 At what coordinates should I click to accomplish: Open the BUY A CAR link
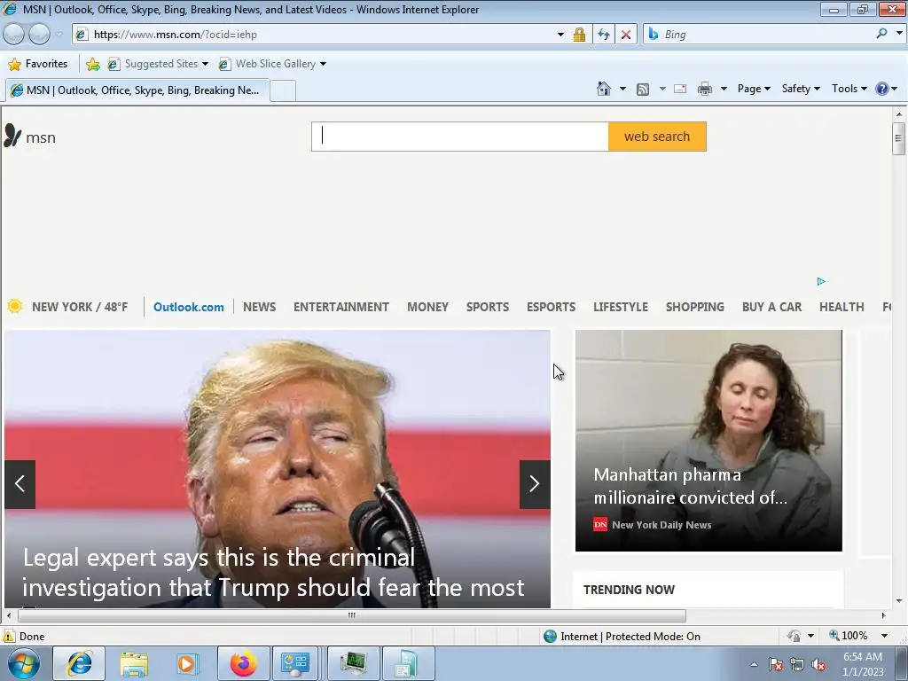[x=772, y=307]
